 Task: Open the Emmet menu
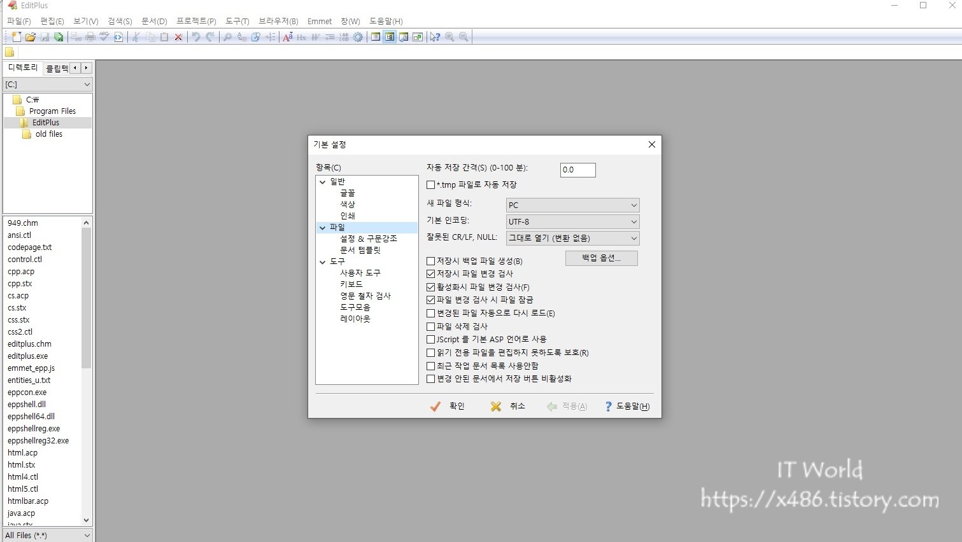point(320,21)
